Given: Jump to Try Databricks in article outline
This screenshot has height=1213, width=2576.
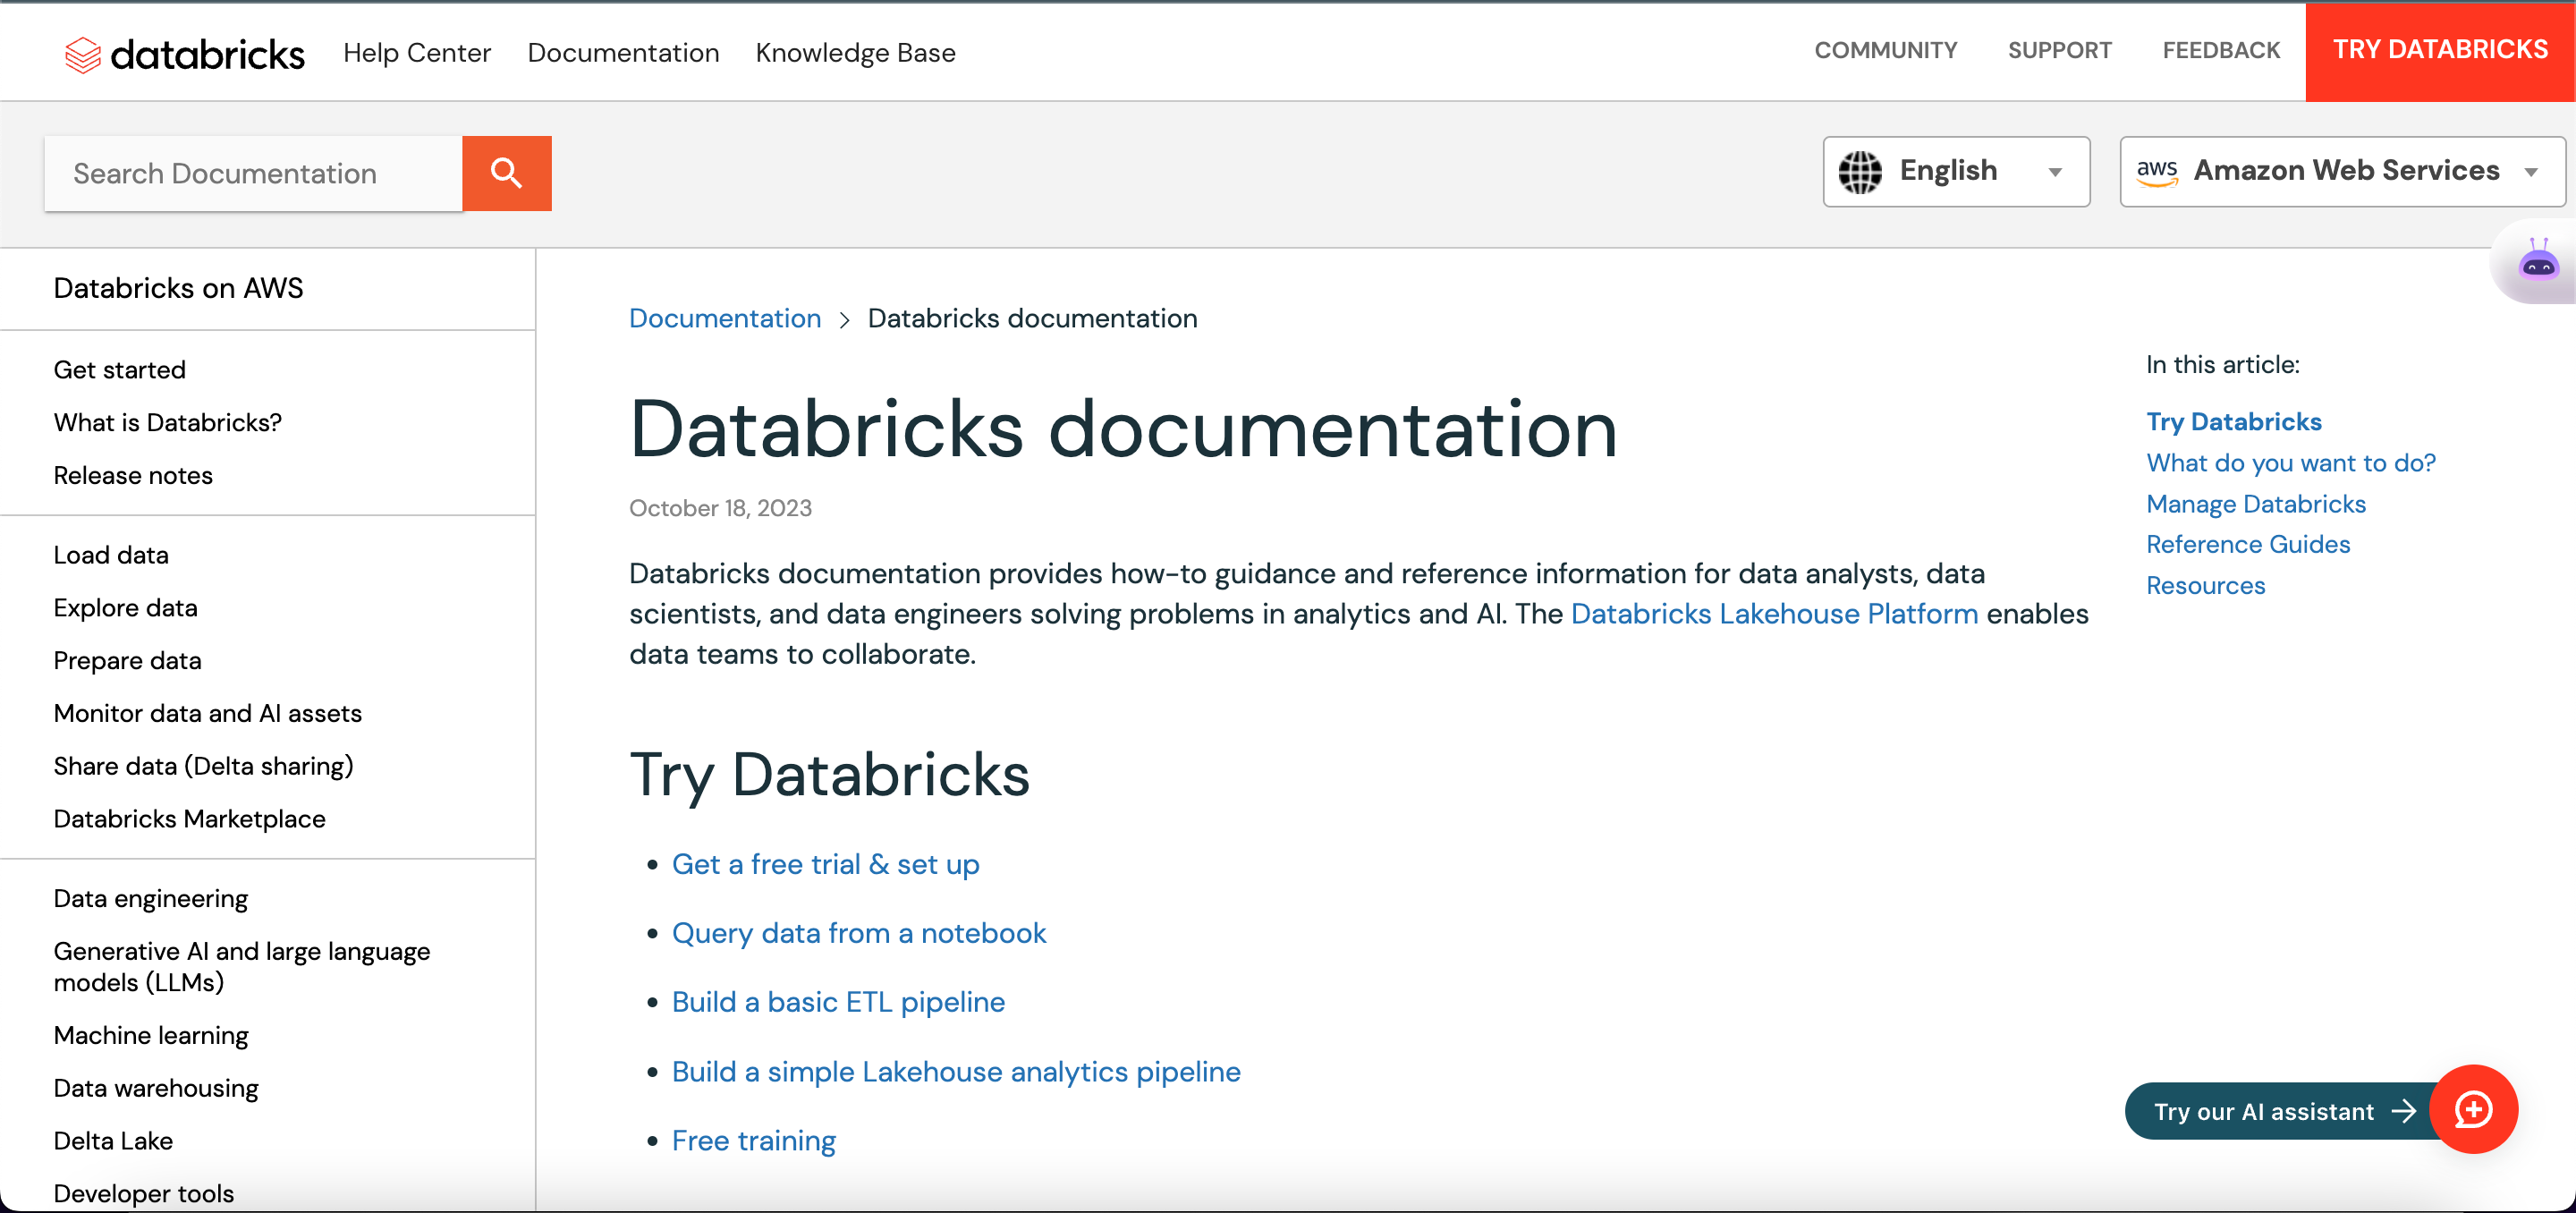Looking at the screenshot, I should point(2234,421).
